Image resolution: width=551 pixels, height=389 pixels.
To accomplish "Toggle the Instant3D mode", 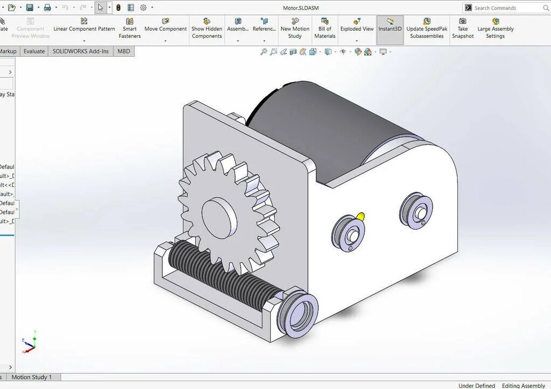I will (390, 29).
